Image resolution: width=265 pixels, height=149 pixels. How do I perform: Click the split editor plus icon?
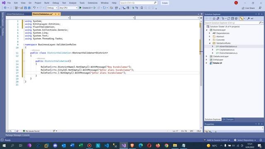(x=201, y=18)
